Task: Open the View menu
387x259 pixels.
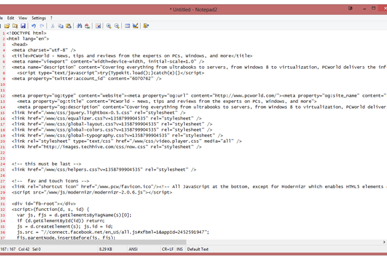Action: pyautogui.click(x=23, y=18)
